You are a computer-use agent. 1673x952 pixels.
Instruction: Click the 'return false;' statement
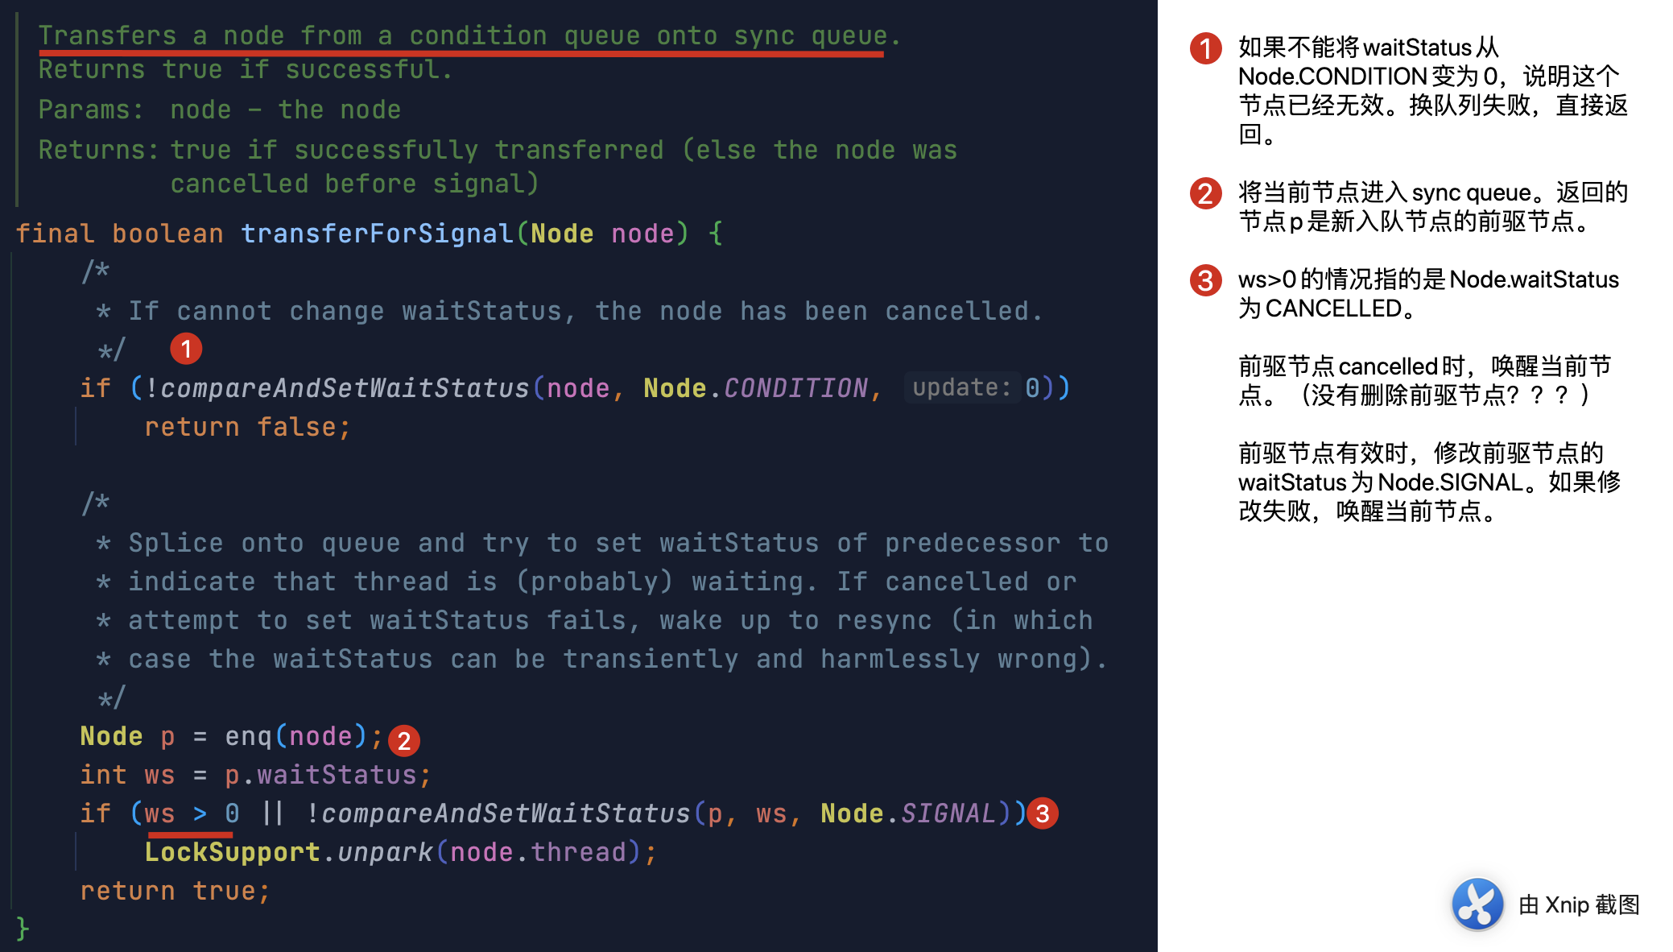[x=248, y=427]
